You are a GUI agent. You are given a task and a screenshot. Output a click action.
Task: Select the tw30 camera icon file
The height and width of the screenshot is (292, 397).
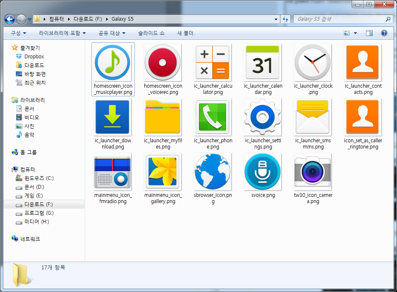point(313,172)
